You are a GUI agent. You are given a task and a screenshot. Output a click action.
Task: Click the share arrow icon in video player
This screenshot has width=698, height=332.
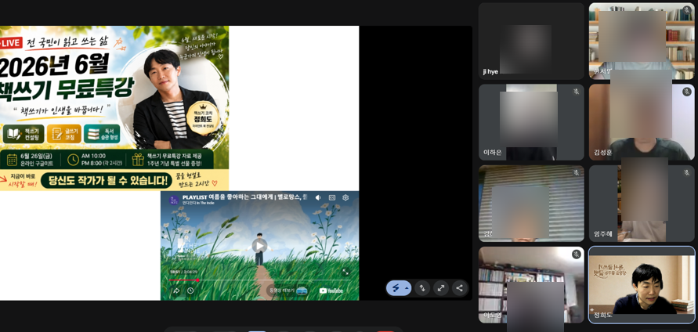[x=175, y=290]
